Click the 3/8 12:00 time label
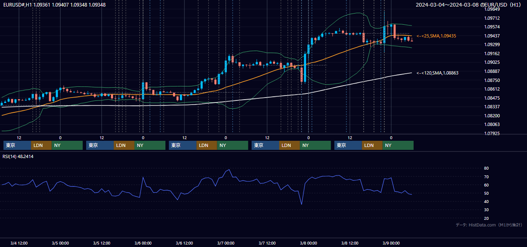 (x=350, y=243)
